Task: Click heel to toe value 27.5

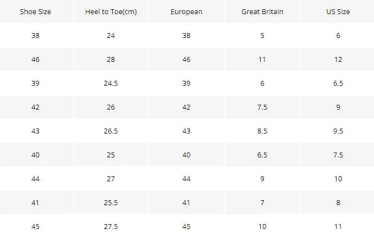Action: (x=111, y=227)
